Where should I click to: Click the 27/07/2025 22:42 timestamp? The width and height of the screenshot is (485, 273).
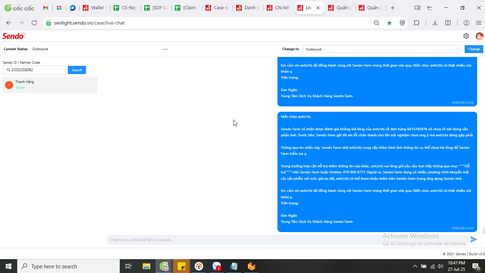[x=463, y=103]
